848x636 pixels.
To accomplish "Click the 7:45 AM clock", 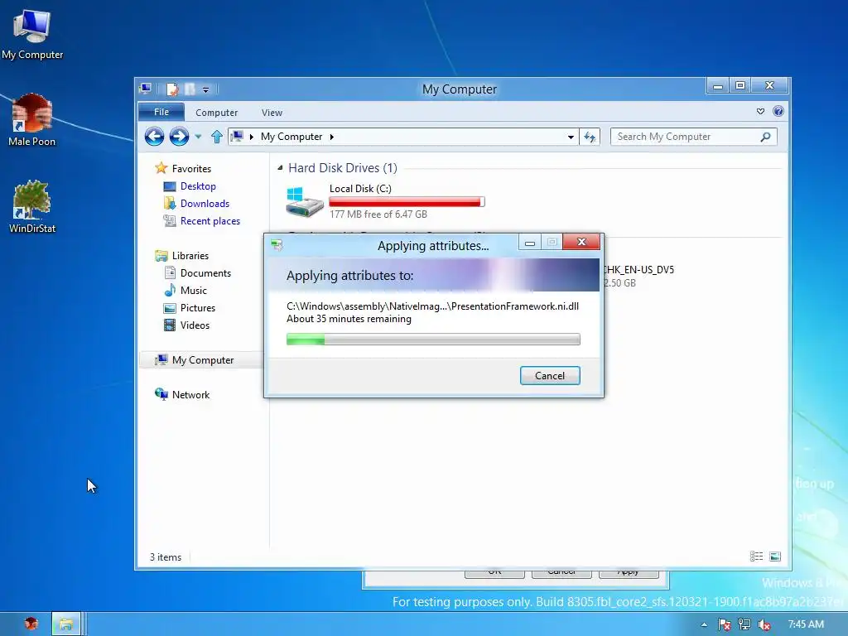I will point(806,624).
